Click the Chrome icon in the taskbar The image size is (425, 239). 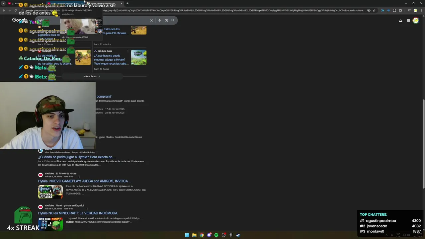click(x=202, y=235)
